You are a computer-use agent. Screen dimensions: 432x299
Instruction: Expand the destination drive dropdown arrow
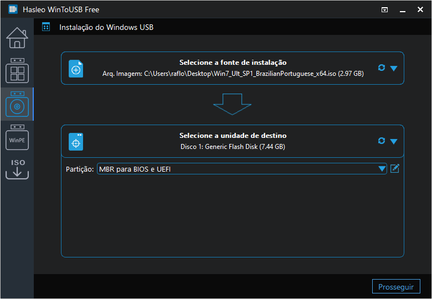point(394,142)
